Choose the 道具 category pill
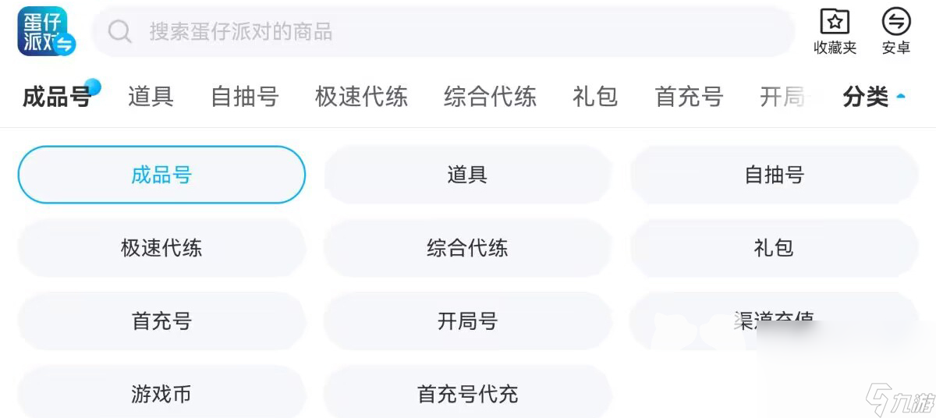Screen dimensions: 936x418 click(x=467, y=175)
